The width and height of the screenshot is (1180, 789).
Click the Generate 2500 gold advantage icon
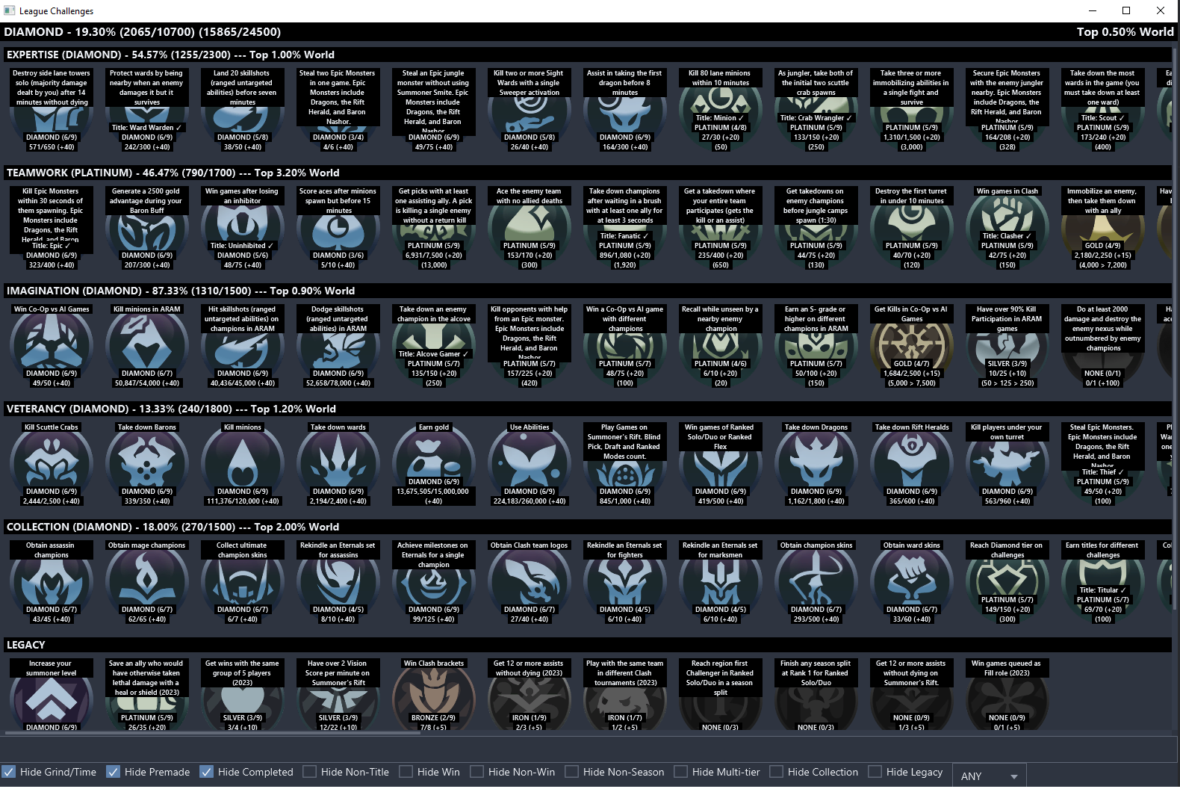coord(147,228)
